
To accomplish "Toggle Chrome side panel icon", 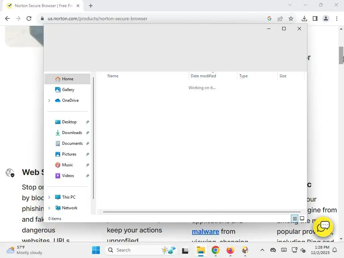I will 315,19.
